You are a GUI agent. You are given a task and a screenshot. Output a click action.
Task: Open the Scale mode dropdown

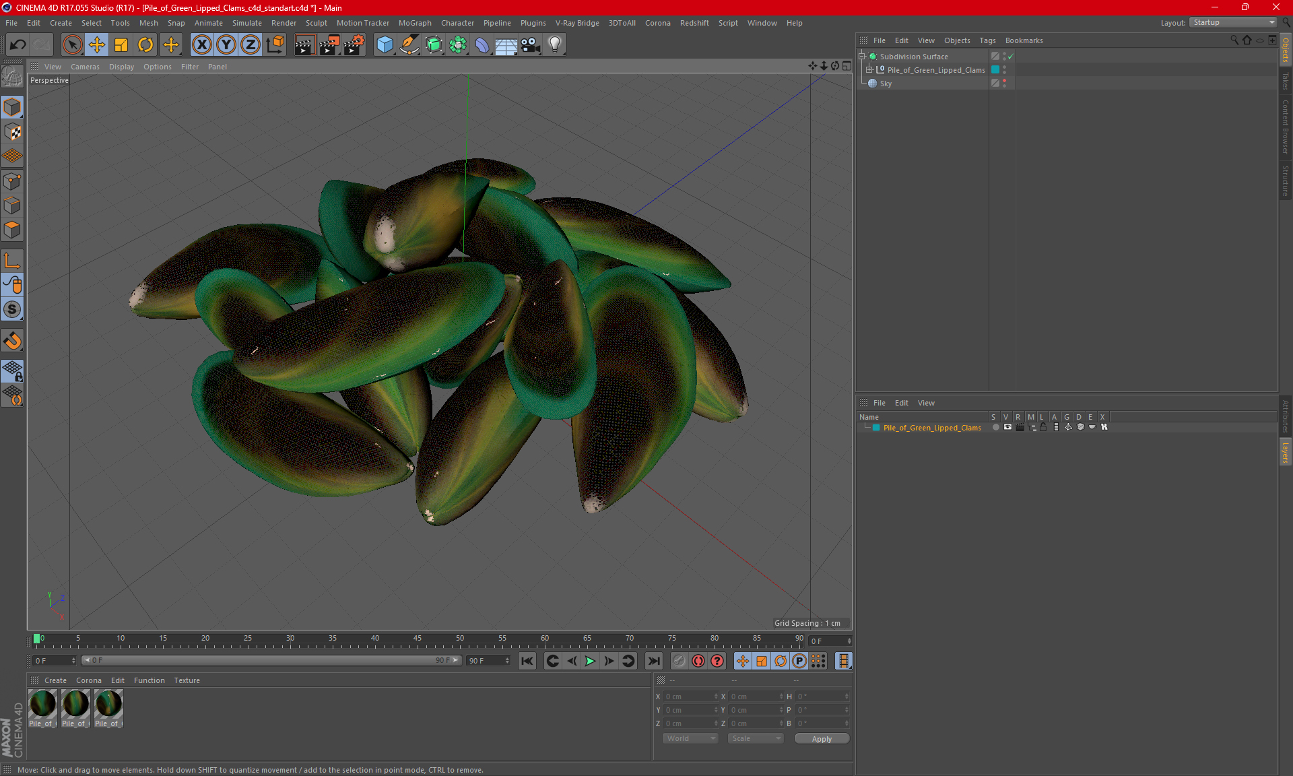(x=756, y=738)
